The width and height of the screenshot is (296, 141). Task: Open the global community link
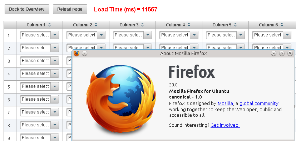point(259,103)
